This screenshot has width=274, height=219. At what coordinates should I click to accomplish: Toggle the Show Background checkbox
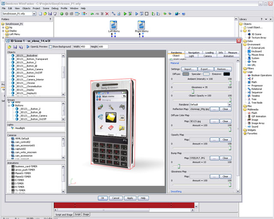coord(50,47)
